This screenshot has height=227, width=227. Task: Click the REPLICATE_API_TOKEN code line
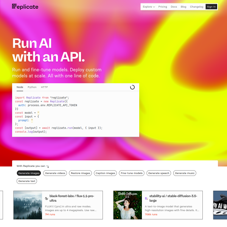pos(48,105)
